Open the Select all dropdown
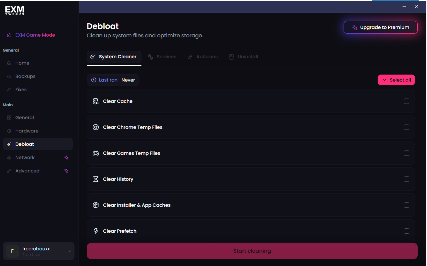Viewport: 427px width, 266px height. click(396, 80)
